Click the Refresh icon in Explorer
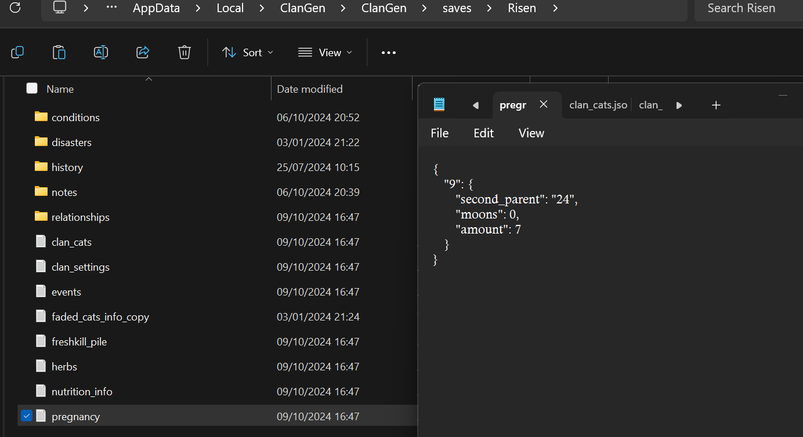The image size is (803, 437). tap(16, 8)
